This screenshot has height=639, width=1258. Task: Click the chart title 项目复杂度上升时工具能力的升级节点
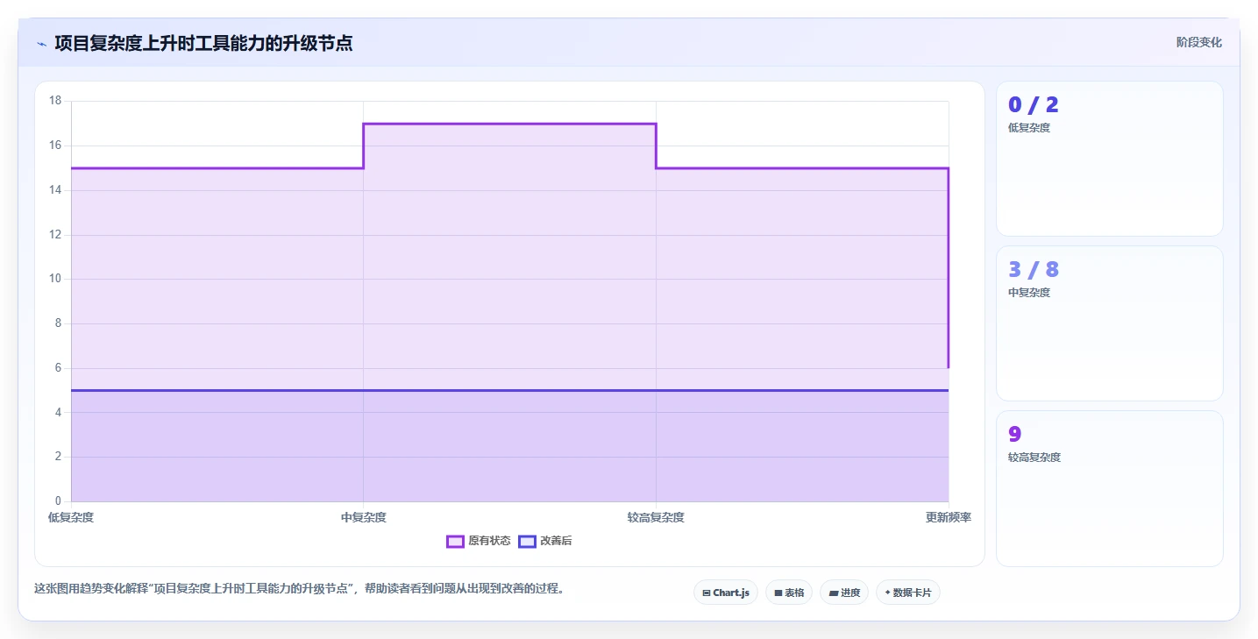point(203,43)
